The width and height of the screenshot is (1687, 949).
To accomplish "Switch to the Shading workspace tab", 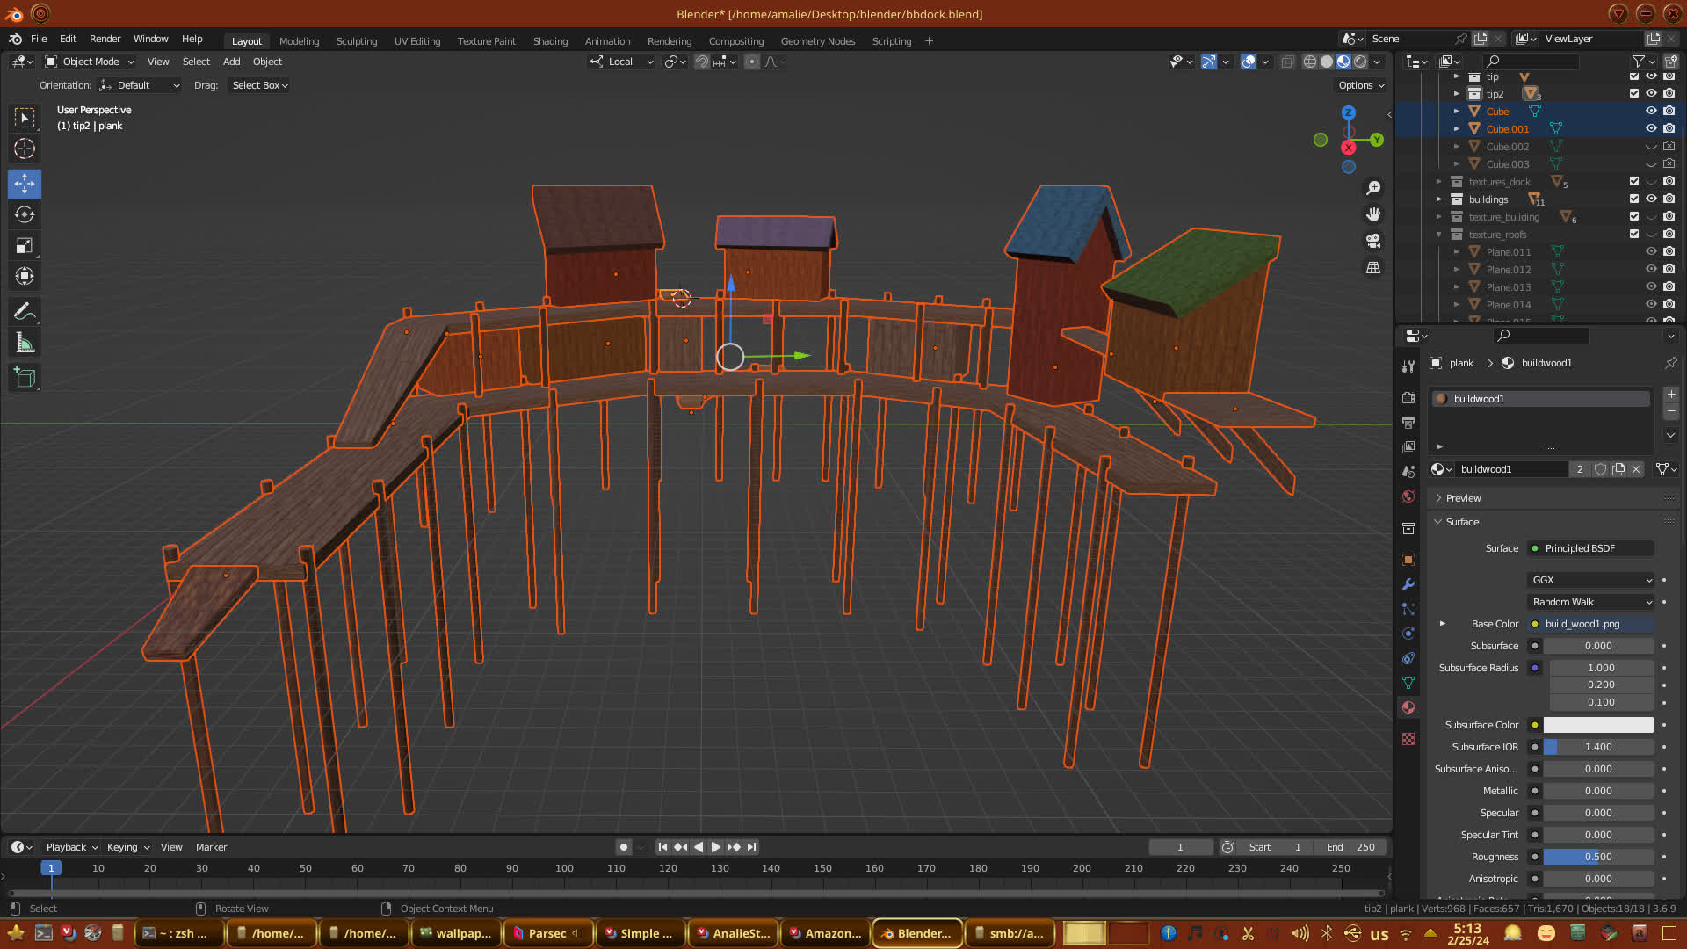I will coord(550,41).
